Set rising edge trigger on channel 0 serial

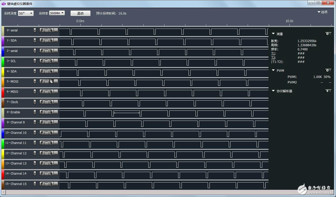42,30
